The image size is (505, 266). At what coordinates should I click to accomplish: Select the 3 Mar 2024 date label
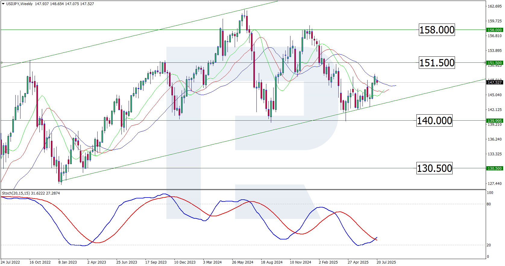coord(212,262)
